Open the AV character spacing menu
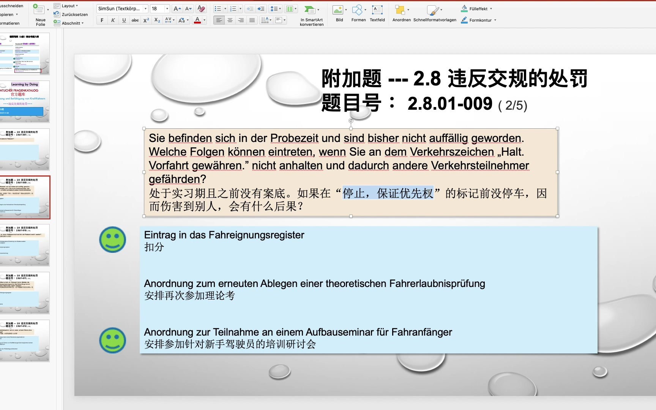This screenshot has height=410, width=656. point(170,20)
